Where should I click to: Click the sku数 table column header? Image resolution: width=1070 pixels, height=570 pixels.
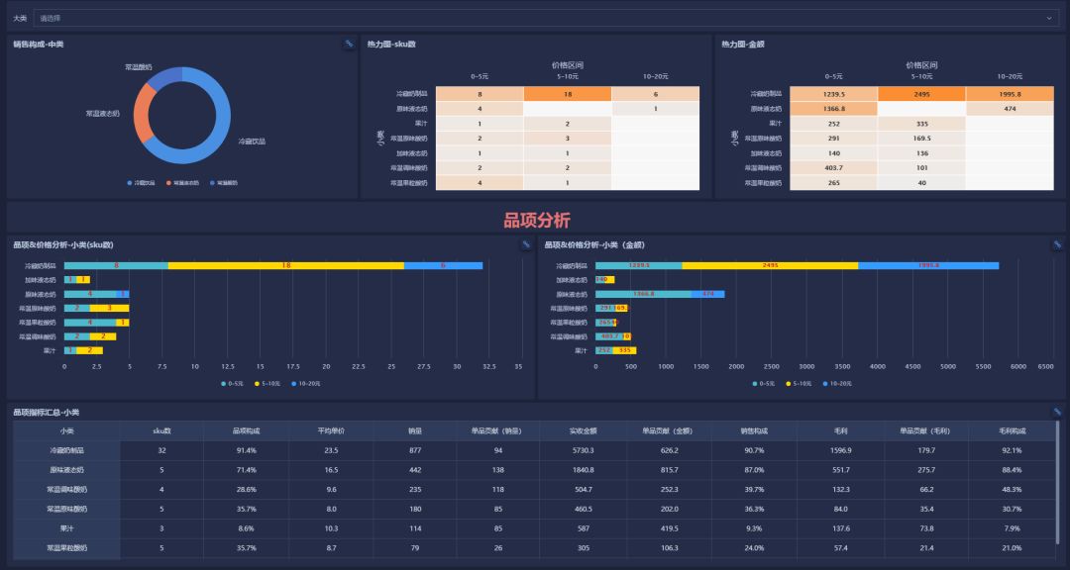click(161, 430)
